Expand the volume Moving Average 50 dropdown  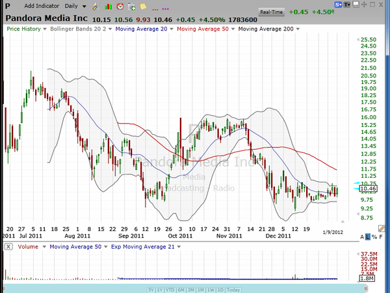(x=105, y=247)
